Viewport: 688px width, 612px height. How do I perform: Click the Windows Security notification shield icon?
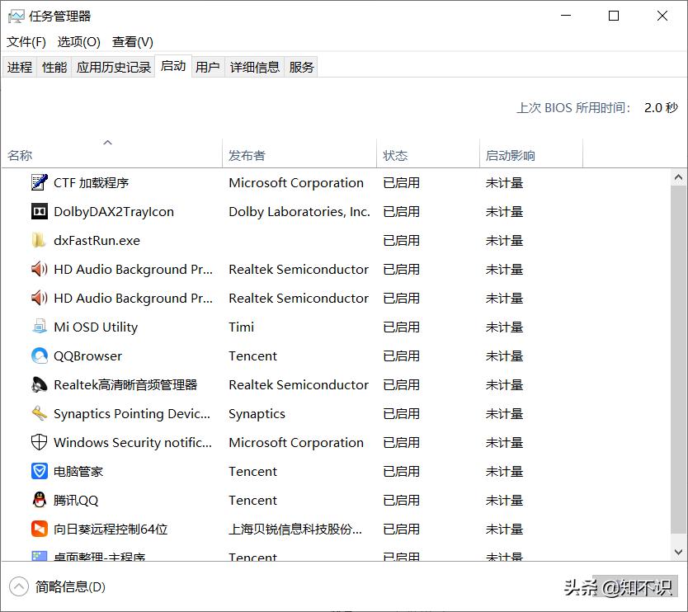39,442
